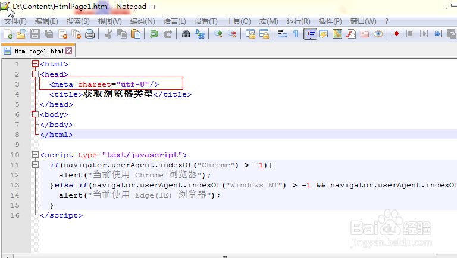Viewport: 457px width, 258px height.
Task: Toggle show all characters pilcrow icon
Action: click(x=296, y=34)
